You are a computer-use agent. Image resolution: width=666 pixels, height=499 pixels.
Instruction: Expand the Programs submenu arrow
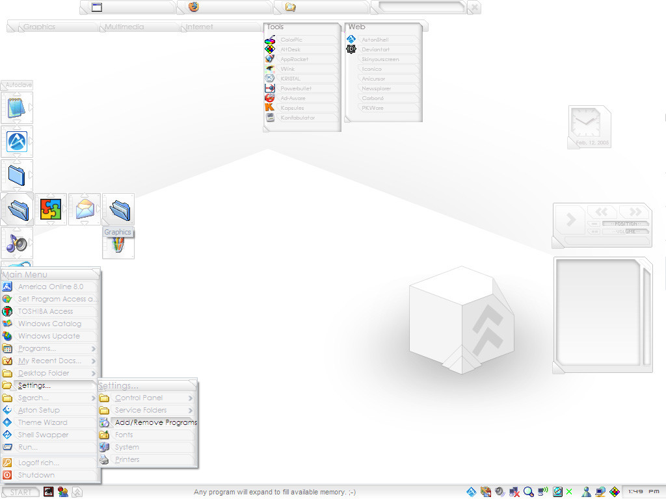94,349
